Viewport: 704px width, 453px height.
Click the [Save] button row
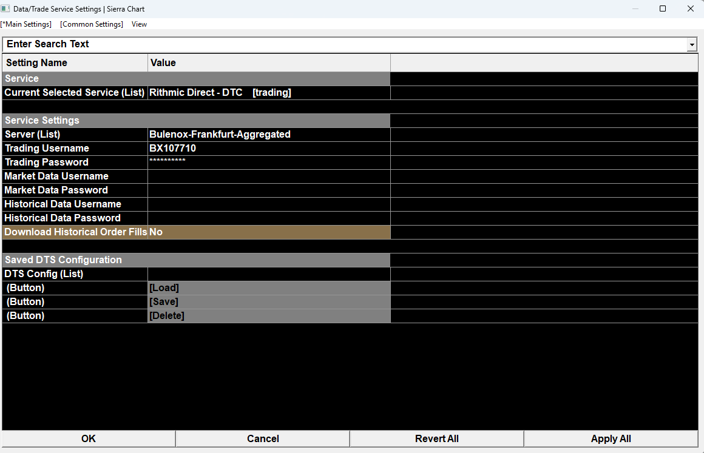pyautogui.click(x=269, y=302)
